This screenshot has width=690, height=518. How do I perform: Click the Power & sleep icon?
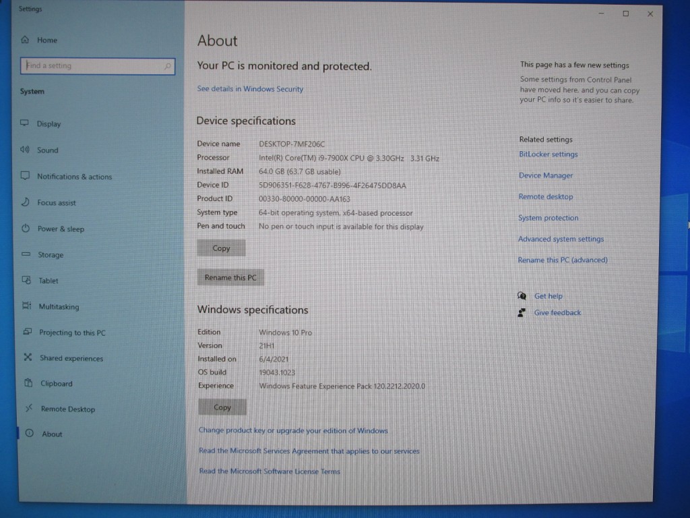coord(26,228)
